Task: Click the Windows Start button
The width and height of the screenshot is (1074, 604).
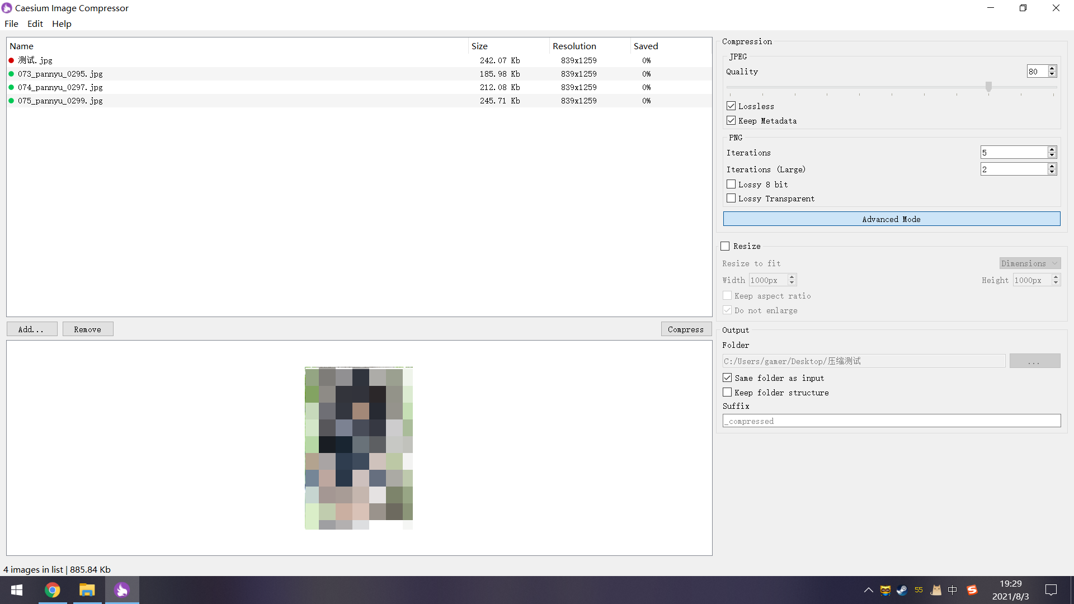Action: click(x=16, y=590)
